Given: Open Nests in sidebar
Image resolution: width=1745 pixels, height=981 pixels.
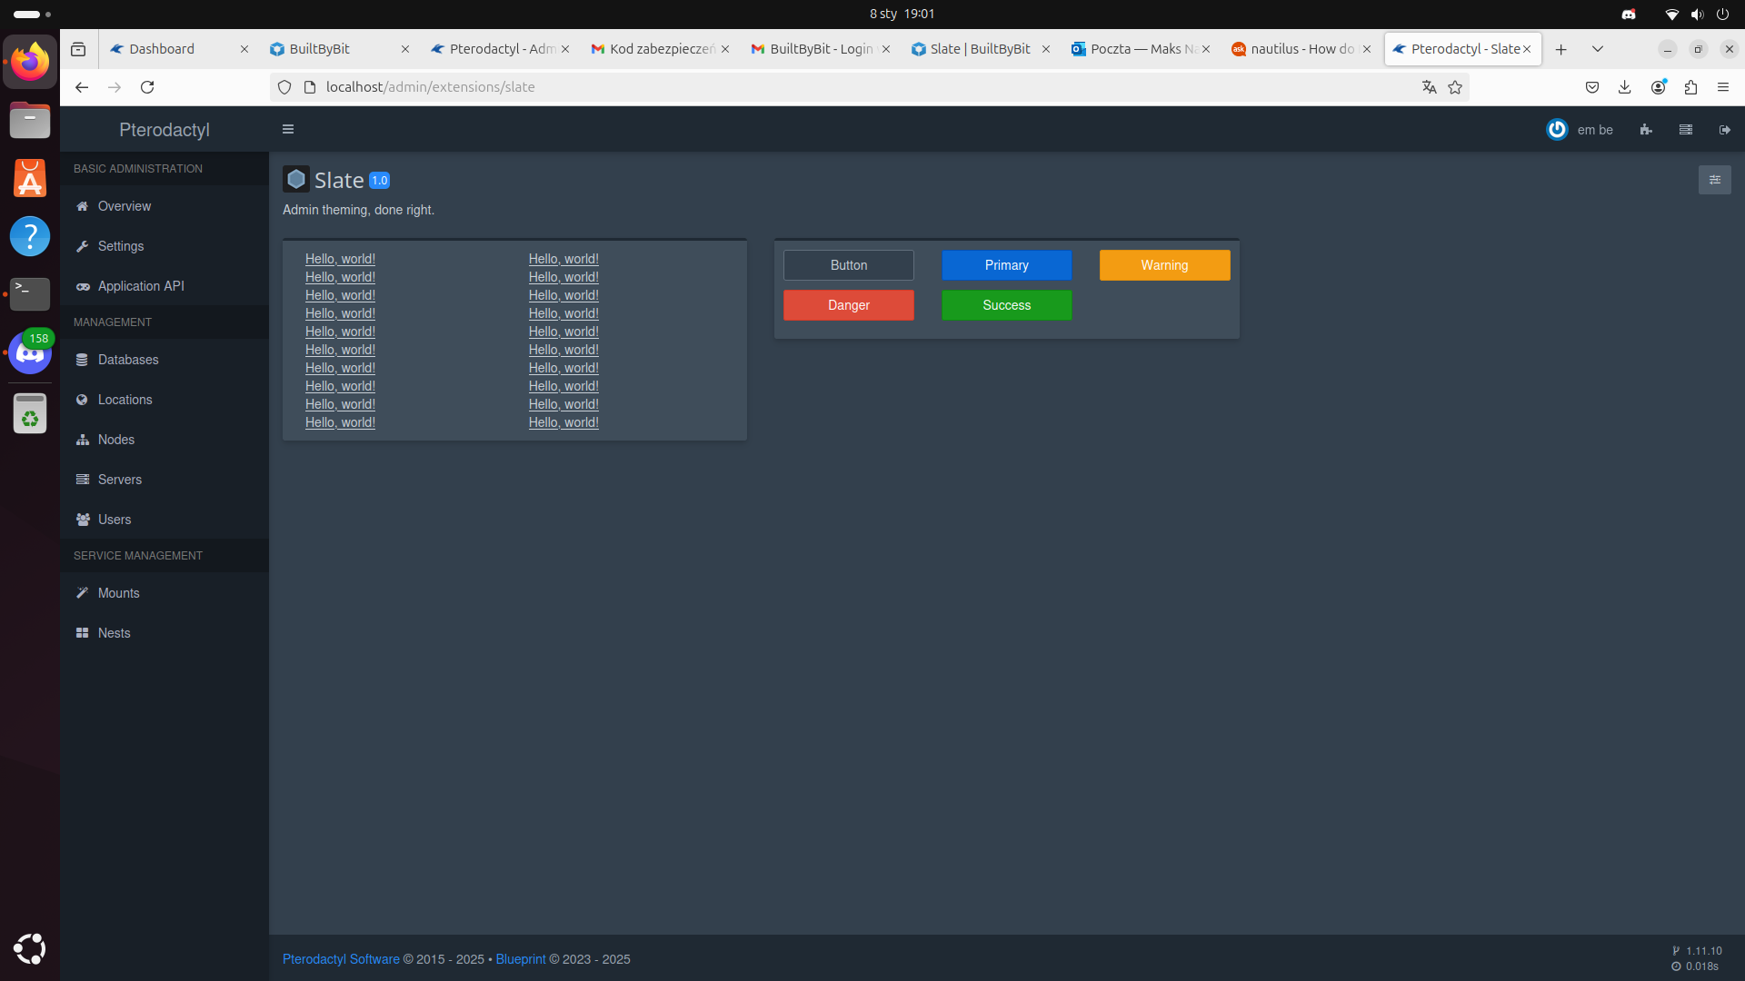Looking at the screenshot, I should 165,633.
